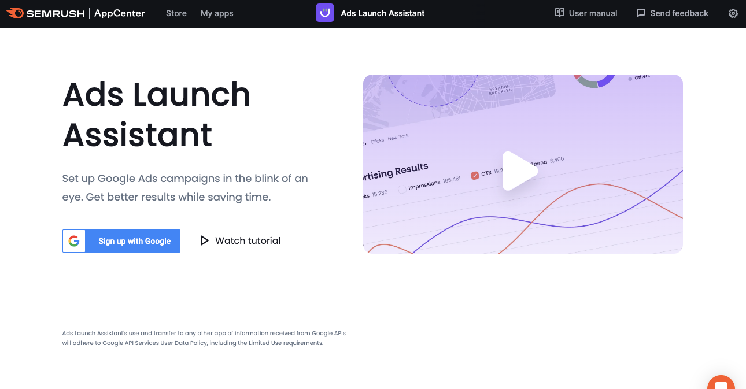The image size is (746, 389).
Task: Open the Send feedback link text
Action: click(x=679, y=13)
